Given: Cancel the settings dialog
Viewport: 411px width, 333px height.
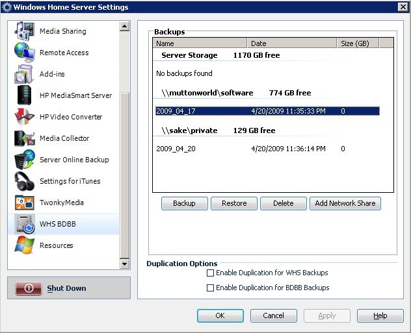Looking at the screenshot, I should 273,315.
